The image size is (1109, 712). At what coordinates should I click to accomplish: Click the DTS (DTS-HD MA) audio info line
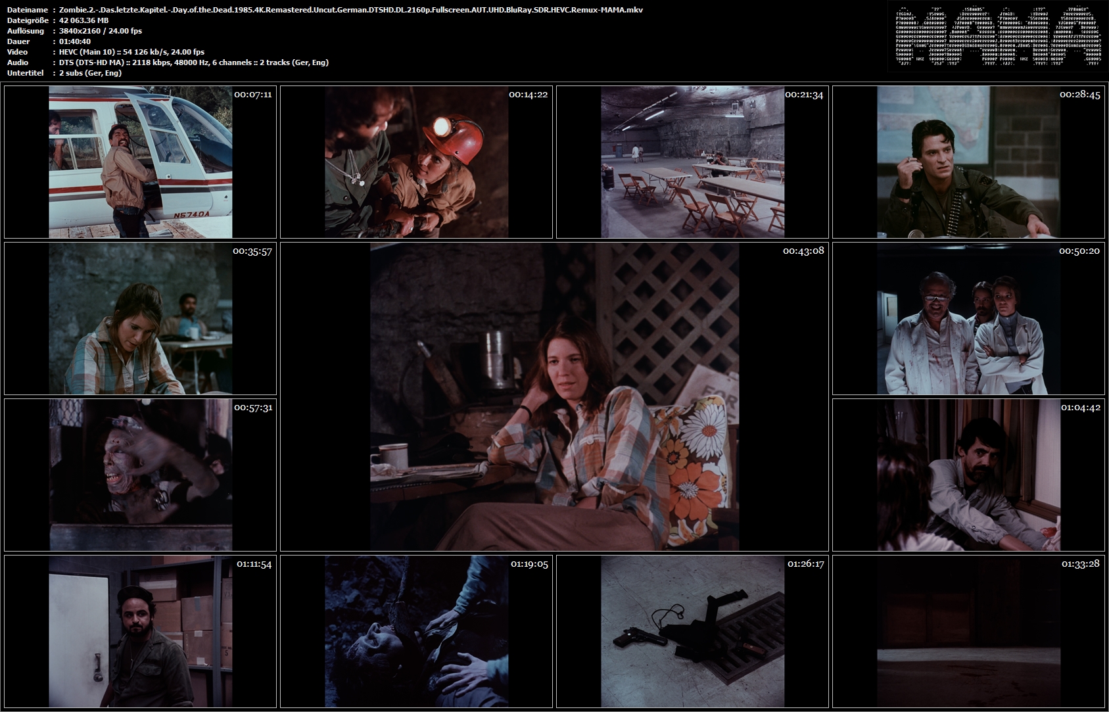(194, 62)
